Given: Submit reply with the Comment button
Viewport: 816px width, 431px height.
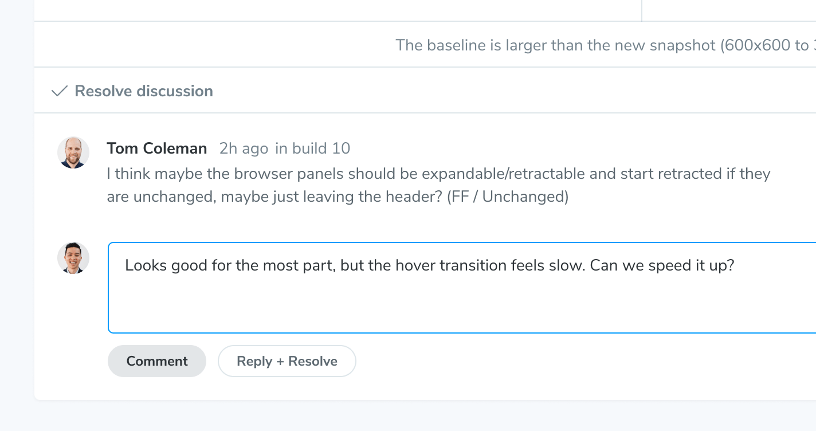Looking at the screenshot, I should pos(156,361).
